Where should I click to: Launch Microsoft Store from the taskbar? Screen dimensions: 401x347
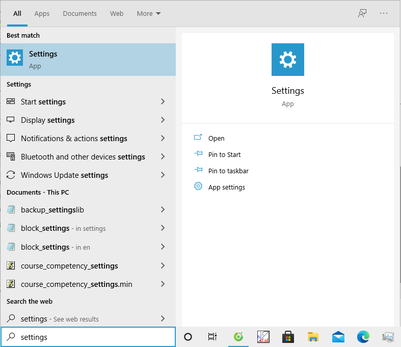point(288,337)
